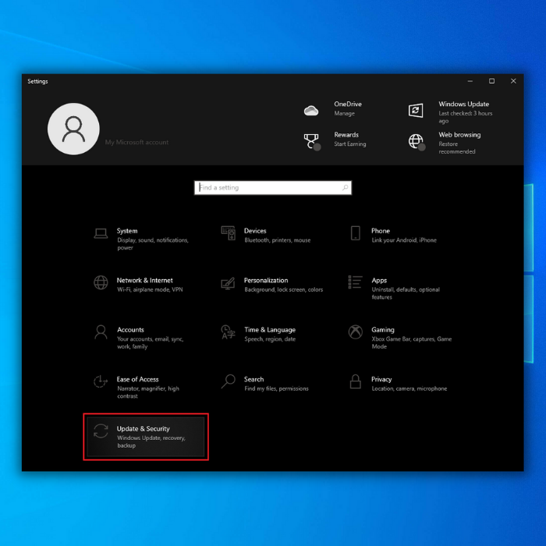This screenshot has width=546, height=546.
Task: Open the Privacy settings title
Action: [381, 379]
